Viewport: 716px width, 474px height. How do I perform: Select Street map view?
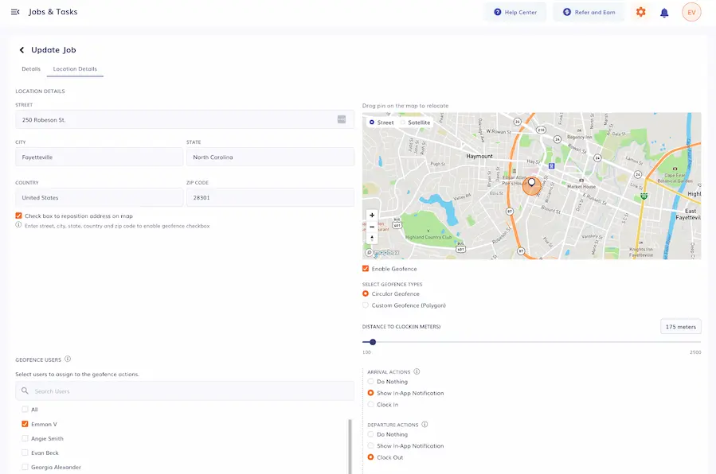pos(372,122)
